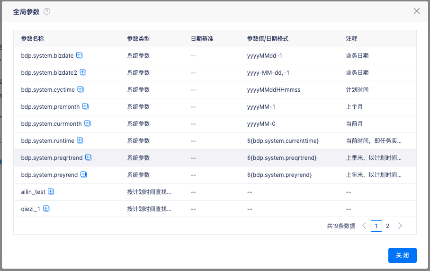Go to page 2 of the parameter list
The height and width of the screenshot is (271, 430).
coord(387,226)
